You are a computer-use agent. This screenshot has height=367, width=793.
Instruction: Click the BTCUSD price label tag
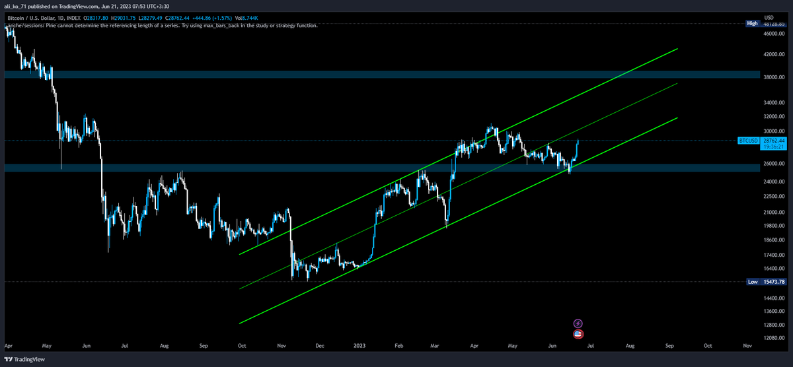(748, 141)
